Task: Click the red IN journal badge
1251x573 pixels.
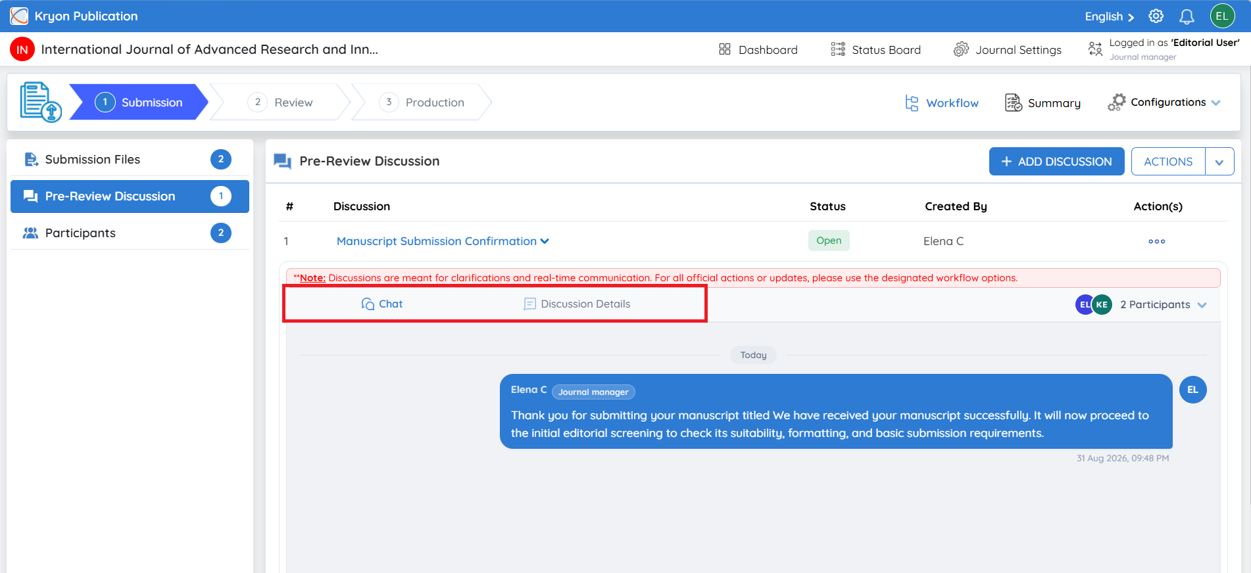Action: 22,49
